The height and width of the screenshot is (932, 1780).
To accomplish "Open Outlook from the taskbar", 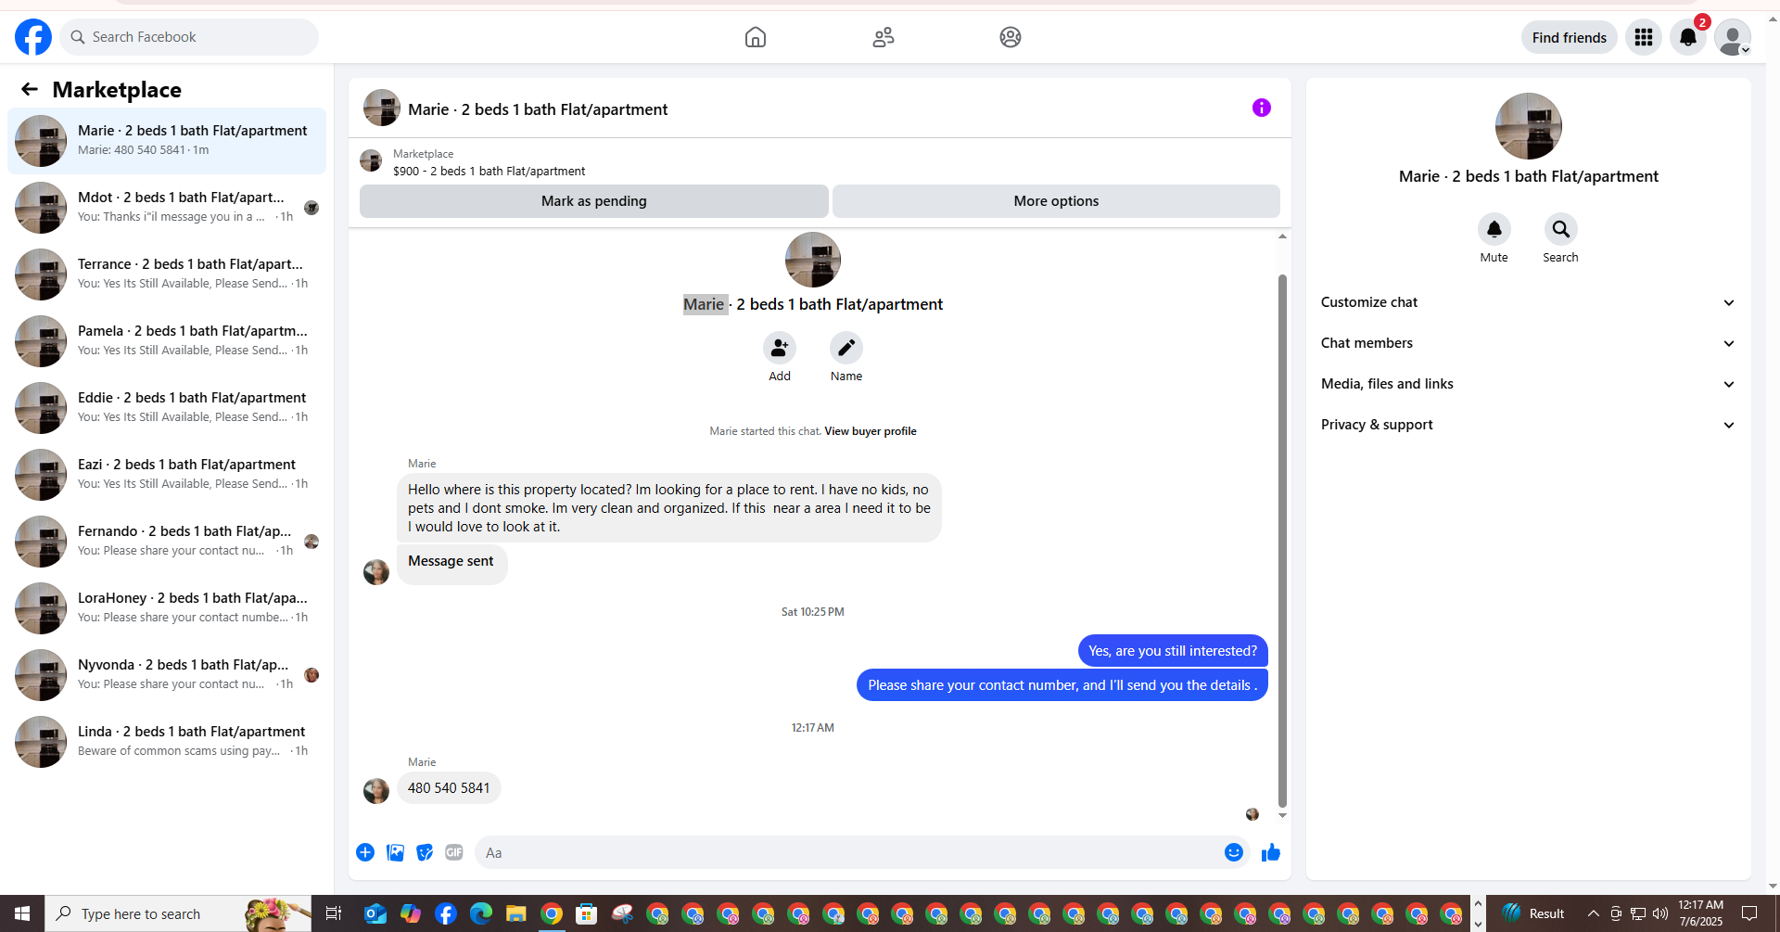I will (375, 914).
